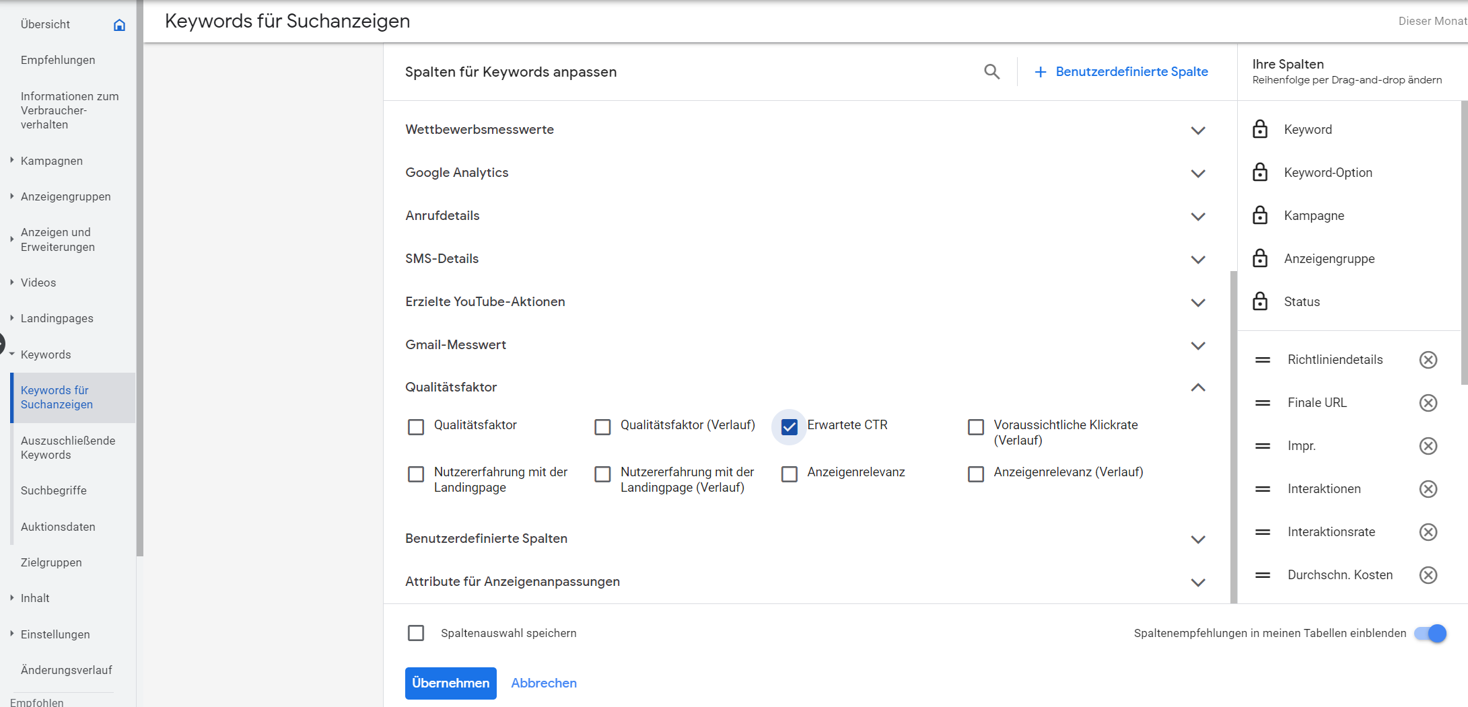Click the drag handle next to Interaktionen

[1263, 489]
